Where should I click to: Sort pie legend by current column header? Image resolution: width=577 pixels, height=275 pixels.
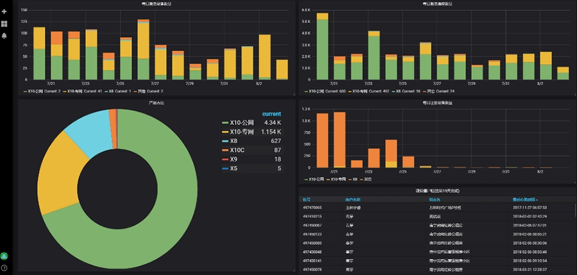point(271,113)
